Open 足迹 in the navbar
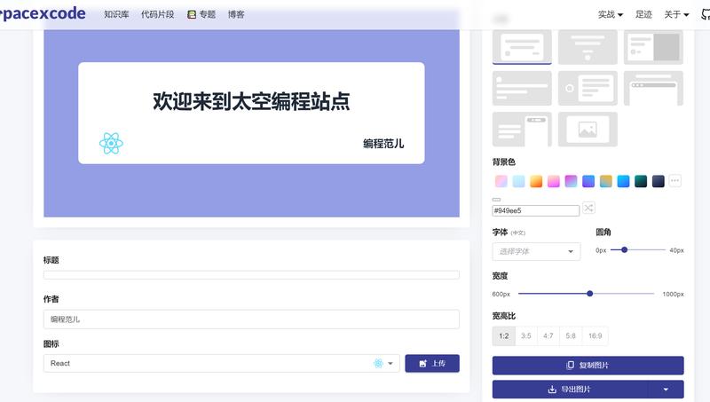 [x=643, y=14]
